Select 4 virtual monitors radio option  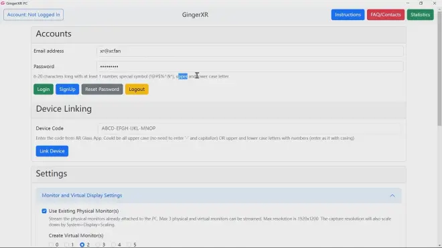(x=113, y=245)
